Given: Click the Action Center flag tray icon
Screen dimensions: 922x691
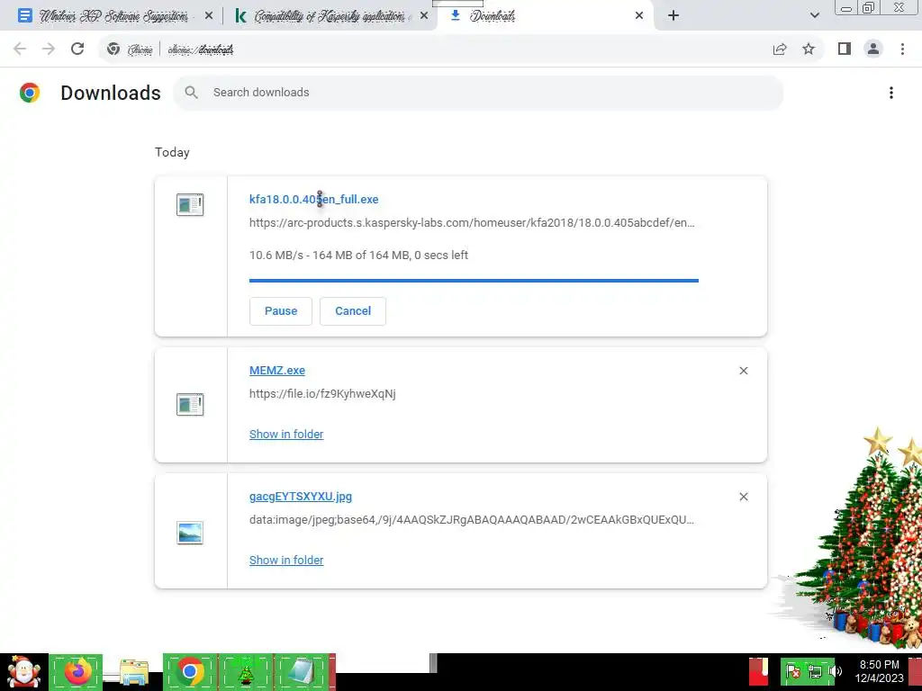Looking at the screenshot, I should coord(792,671).
